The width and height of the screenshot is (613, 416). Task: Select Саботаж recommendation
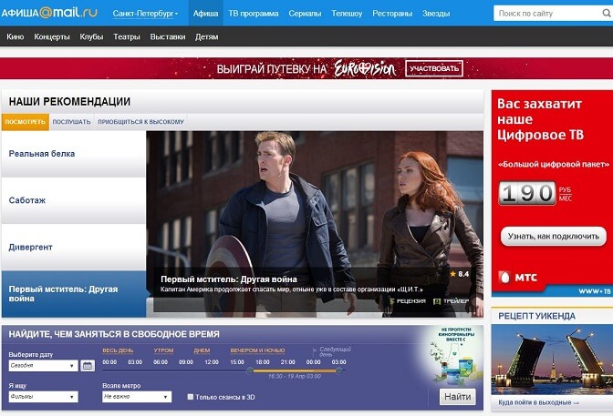click(74, 200)
